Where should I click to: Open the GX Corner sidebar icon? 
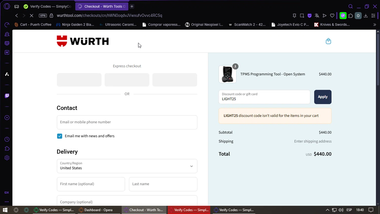(7, 193)
